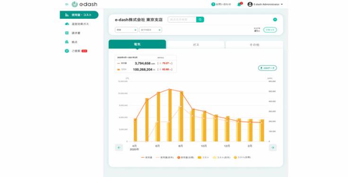This screenshot has width=348, height=177.
Task: Open the notification bell
Action: pyautogui.click(x=239, y=4)
